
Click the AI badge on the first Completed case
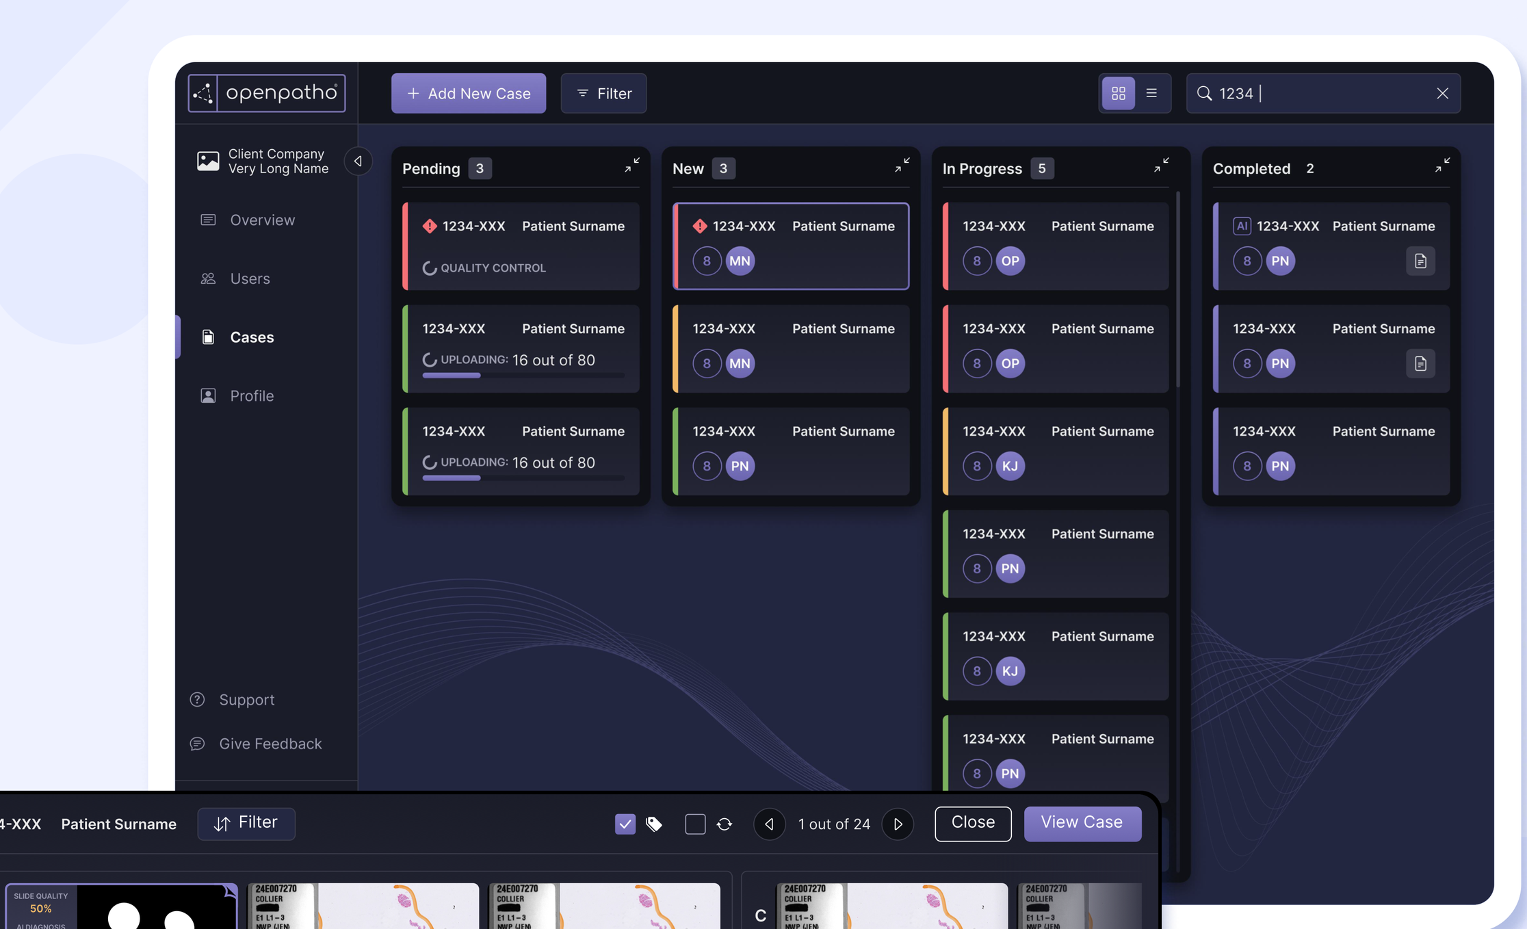point(1242,226)
